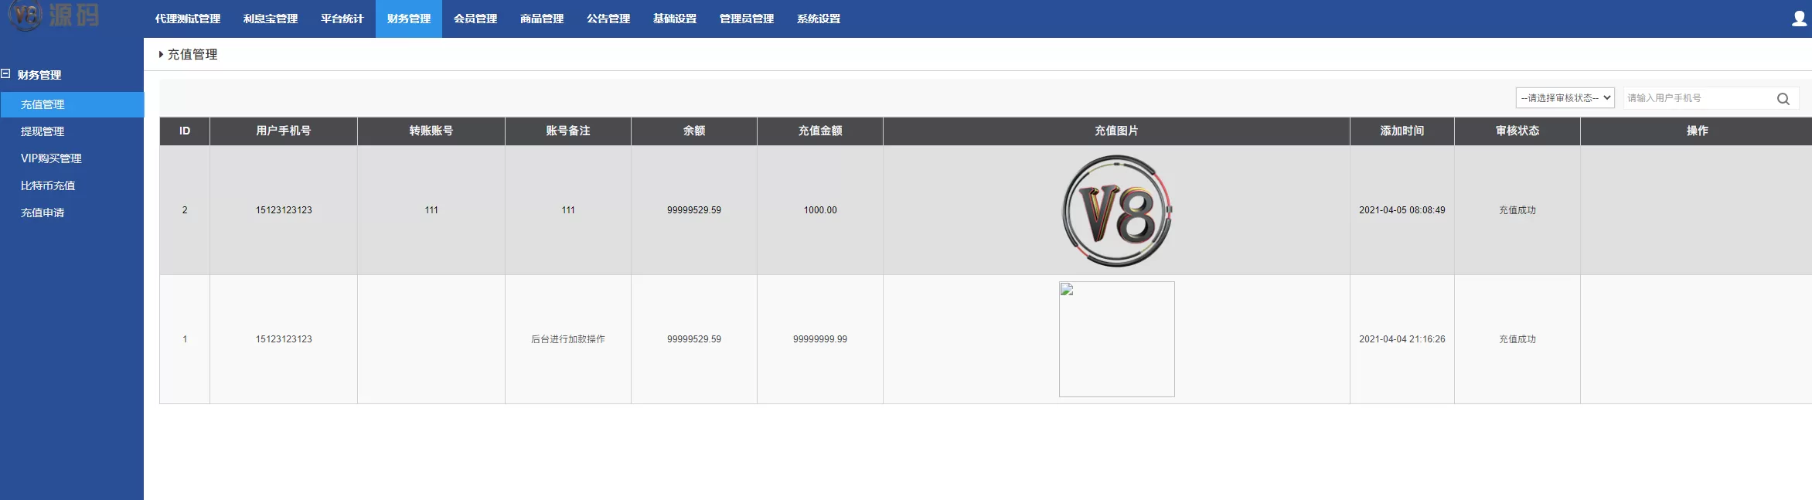This screenshot has height=500, width=1812.
Task: Click the phone number search field
Action: [1697, 98]
